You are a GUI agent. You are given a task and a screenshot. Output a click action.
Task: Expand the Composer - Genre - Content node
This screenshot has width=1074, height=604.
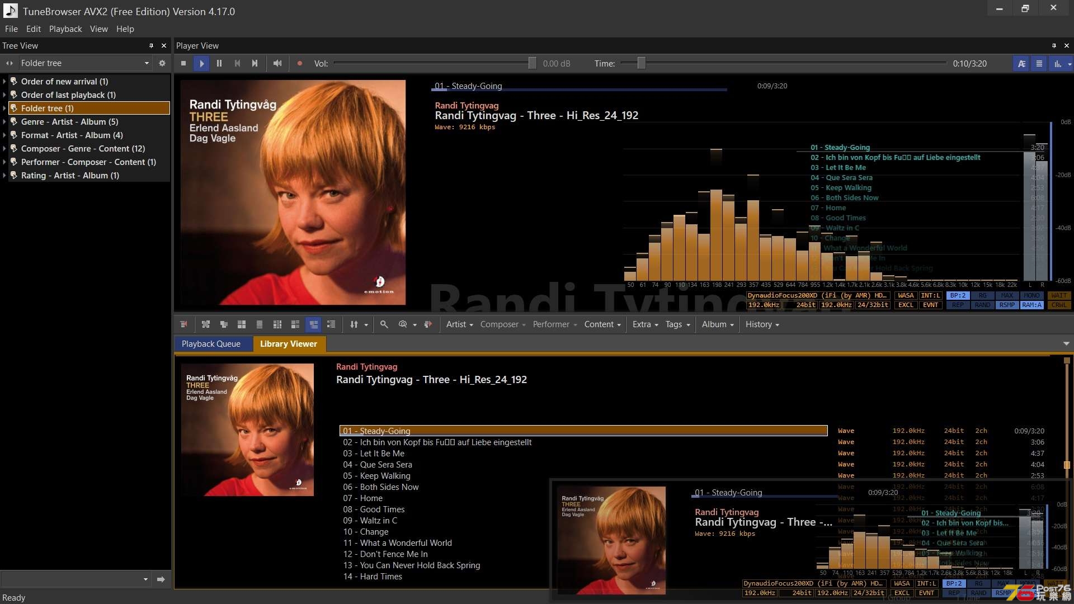(x=4, y=149)
